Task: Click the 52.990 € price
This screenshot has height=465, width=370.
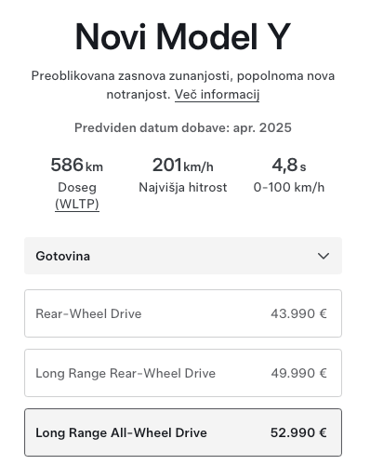Action: tap(298, 432)
